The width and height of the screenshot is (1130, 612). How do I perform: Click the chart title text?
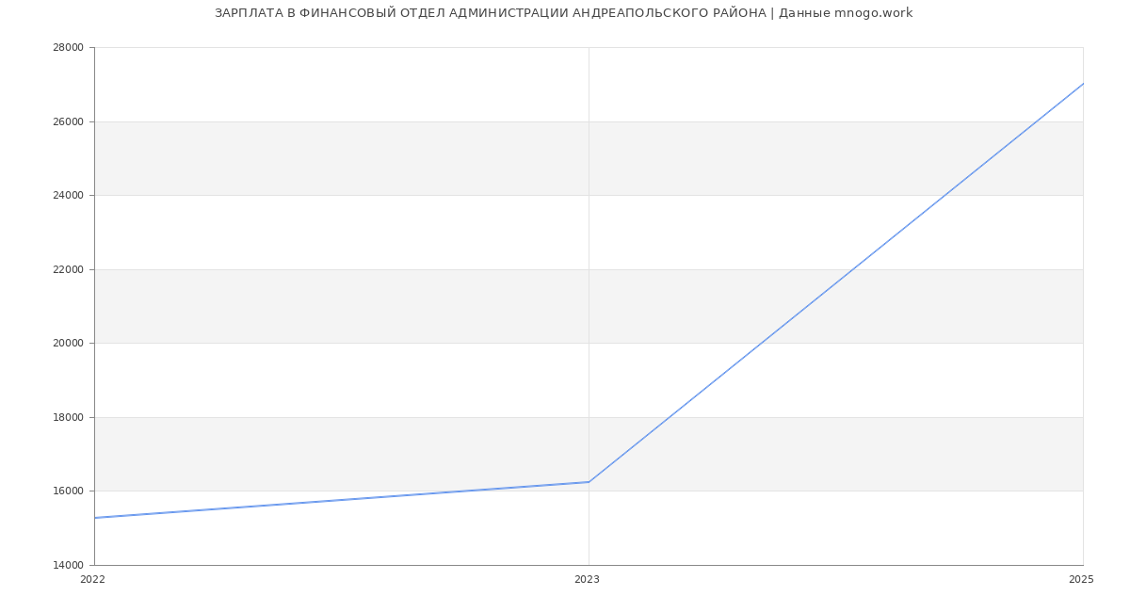[x=564, y=13]
